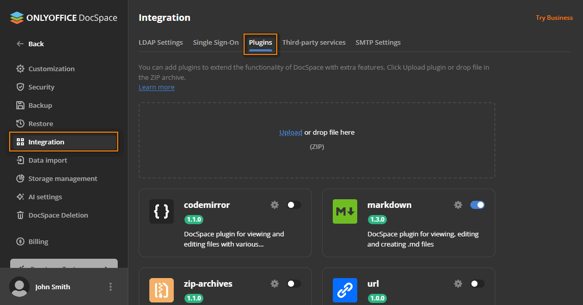
Task: Click the Try Business link
Action: [x=554, y=18]
